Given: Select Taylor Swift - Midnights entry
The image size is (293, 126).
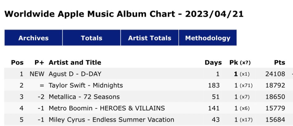Looking at the screenshot, I should [x=86, y=85].
